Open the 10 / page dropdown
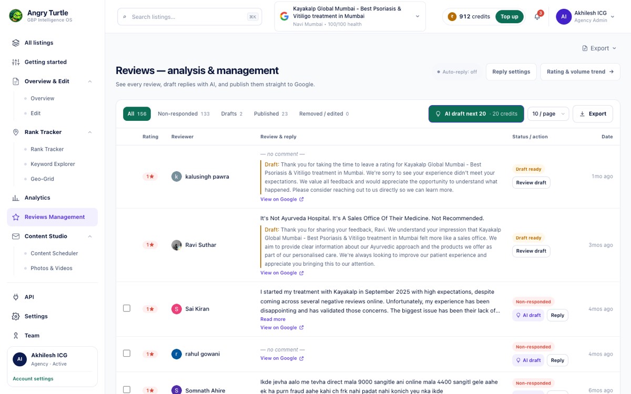Screen dimensions: 631x394 (548, 114)
